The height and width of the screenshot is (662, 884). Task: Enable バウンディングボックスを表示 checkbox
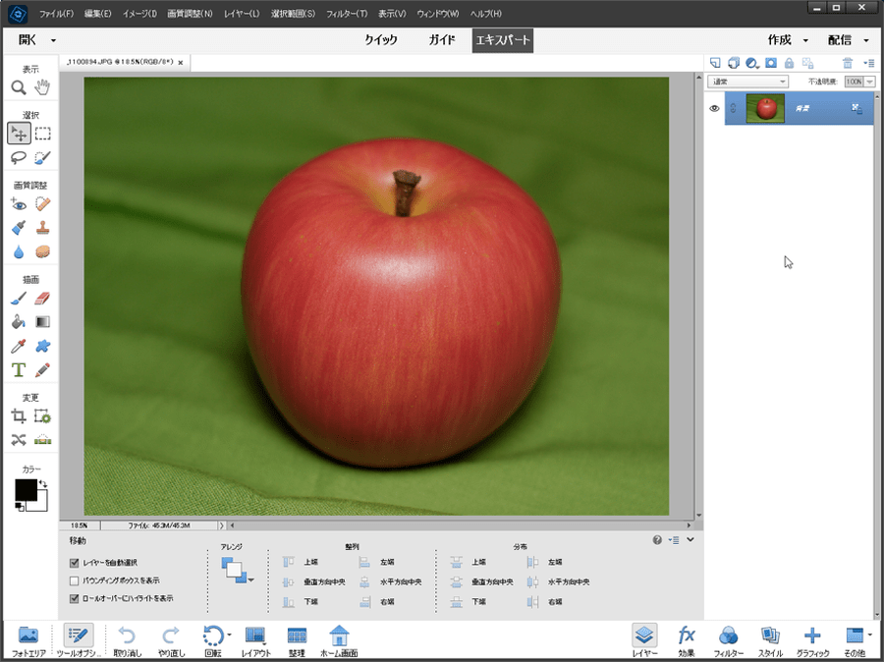coord(75,580)
